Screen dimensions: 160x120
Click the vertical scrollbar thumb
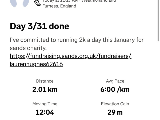tap(158, 20)
